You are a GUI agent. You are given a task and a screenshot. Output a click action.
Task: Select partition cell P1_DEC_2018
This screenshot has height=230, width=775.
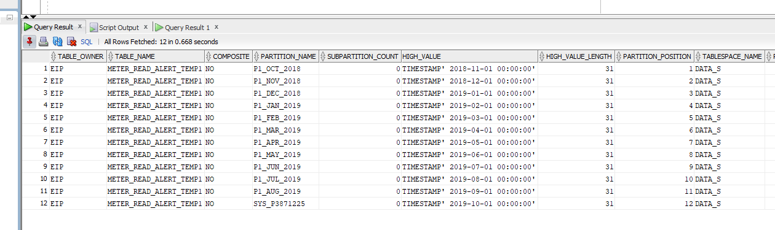click(285, 93)
